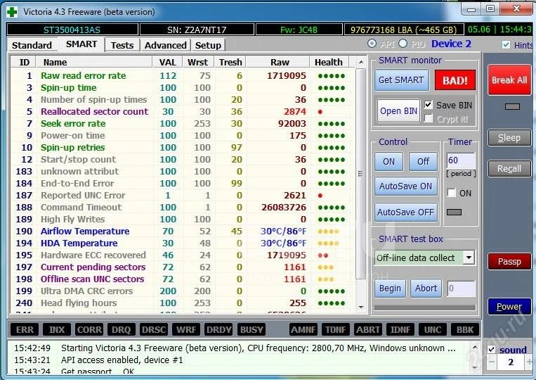Click SMART table scroll down arrow

pyautogui.click(x=361, y=307)
